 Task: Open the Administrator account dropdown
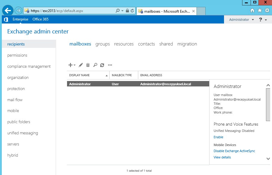(x=242, y=20)
